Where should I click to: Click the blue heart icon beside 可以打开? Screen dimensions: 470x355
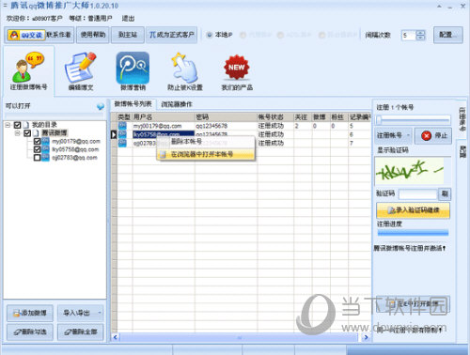pos(101,106)
